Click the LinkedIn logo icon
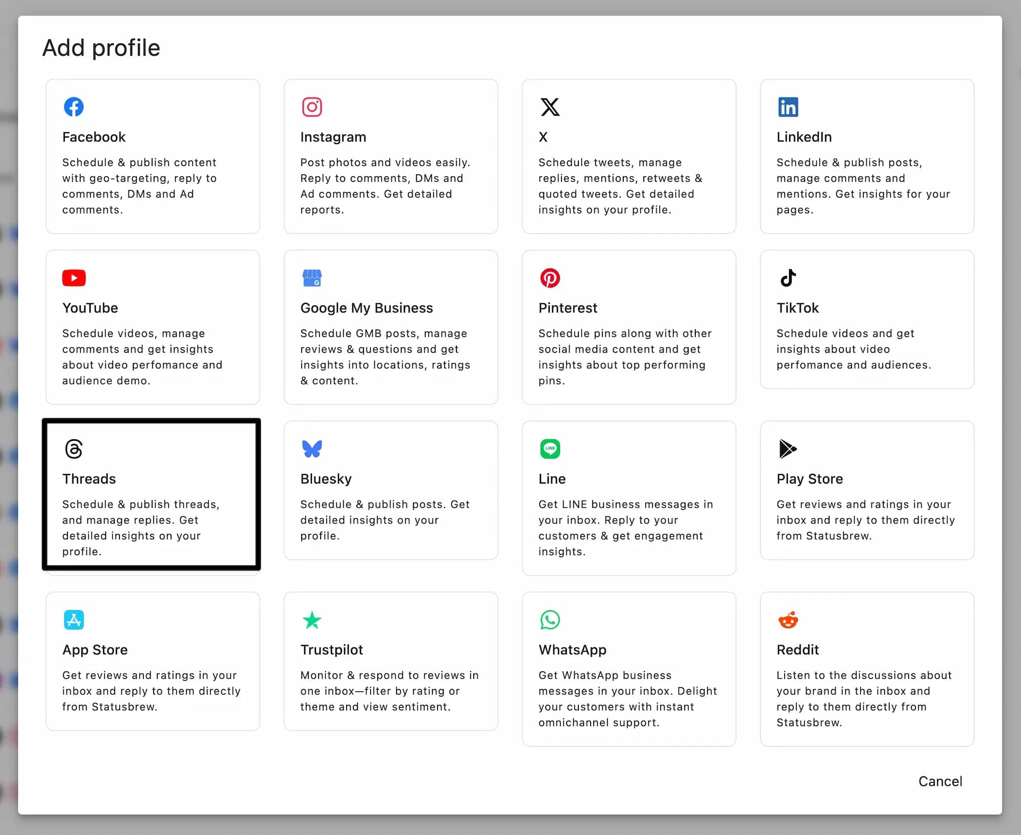This screenshot has width=1021, height=835. point(788,107)
